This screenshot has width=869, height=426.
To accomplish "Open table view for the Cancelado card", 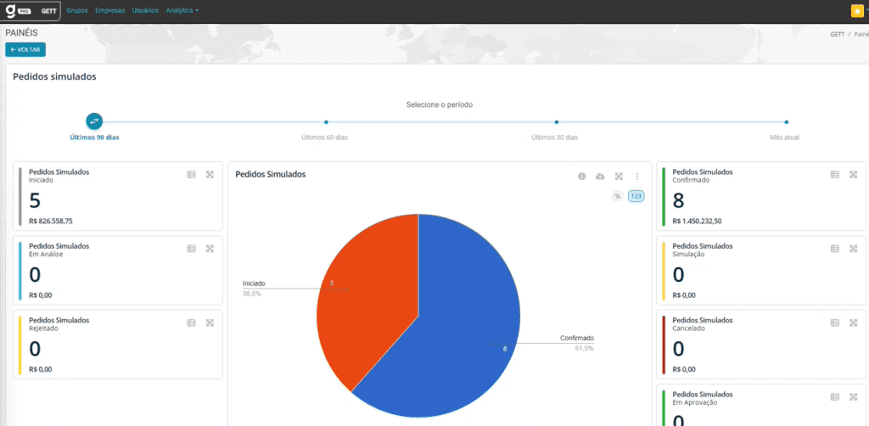I will 834,322.
